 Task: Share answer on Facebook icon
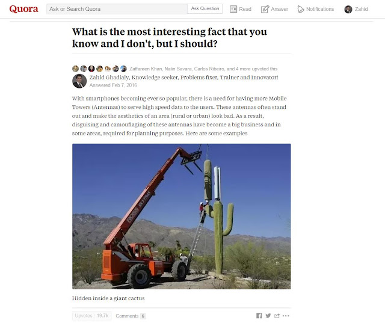pyautogui.click(x=259, y=315)
